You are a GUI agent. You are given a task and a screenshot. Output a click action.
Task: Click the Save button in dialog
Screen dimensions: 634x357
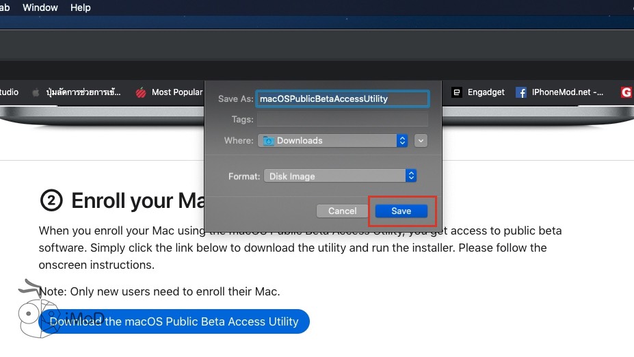[x=401, y=211]
